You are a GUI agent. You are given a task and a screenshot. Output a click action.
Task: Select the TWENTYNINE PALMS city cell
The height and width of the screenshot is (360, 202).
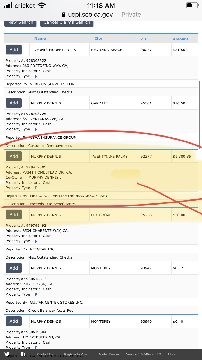[109, 156]
